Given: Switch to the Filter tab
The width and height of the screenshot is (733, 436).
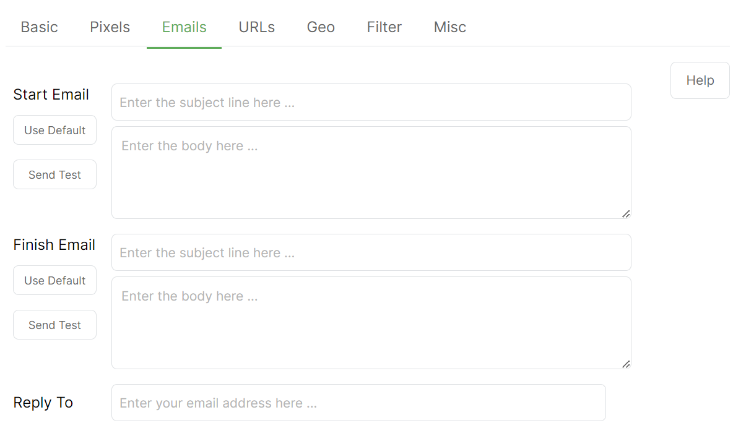Looking at the screenshot, I should click(x=384, y=27).
